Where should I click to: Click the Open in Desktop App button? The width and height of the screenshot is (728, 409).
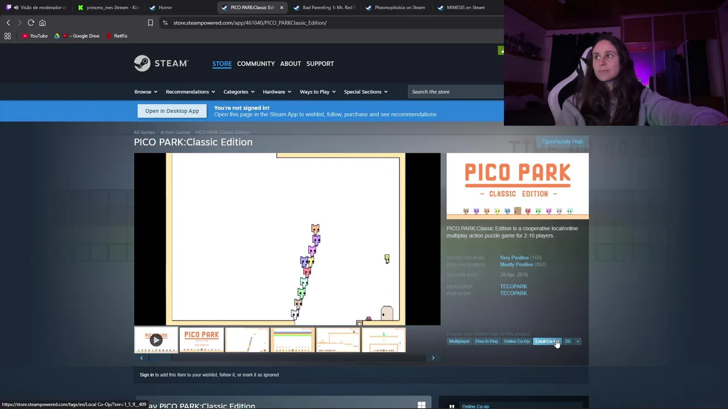(172, 111)
